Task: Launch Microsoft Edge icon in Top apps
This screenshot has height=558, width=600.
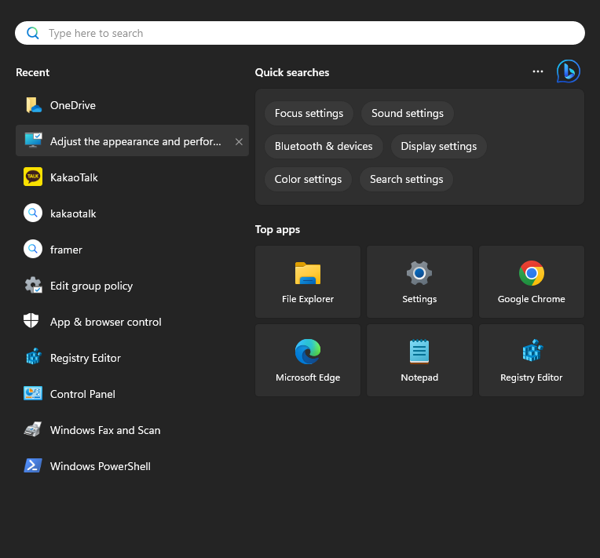Action: pyautogui.click(x=308, y=352)
